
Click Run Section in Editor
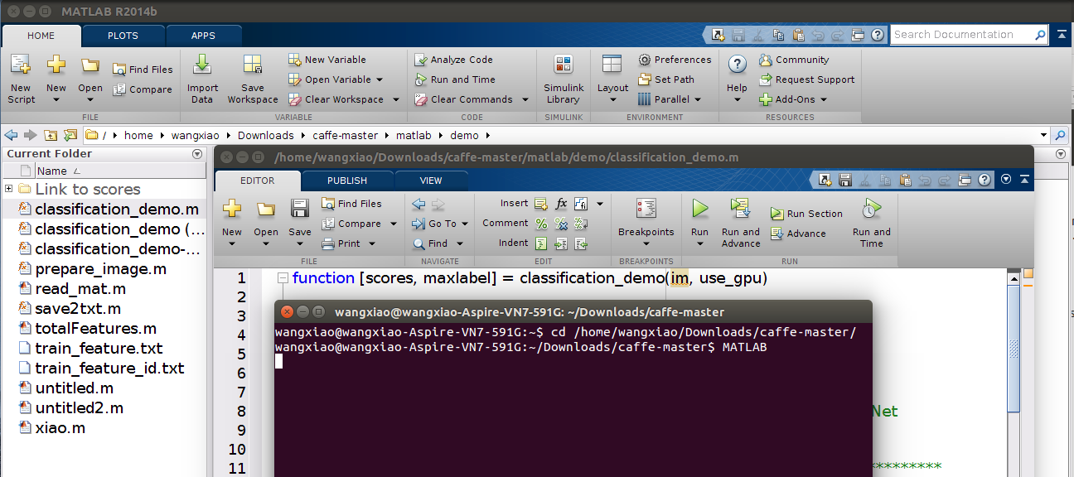click(806, 214)
